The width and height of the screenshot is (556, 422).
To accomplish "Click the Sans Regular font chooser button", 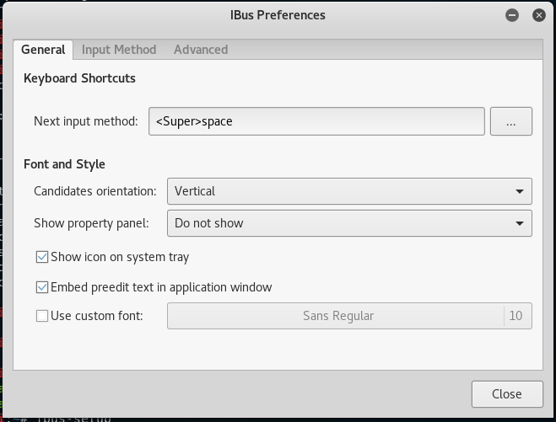I will [x=336, y=316].
